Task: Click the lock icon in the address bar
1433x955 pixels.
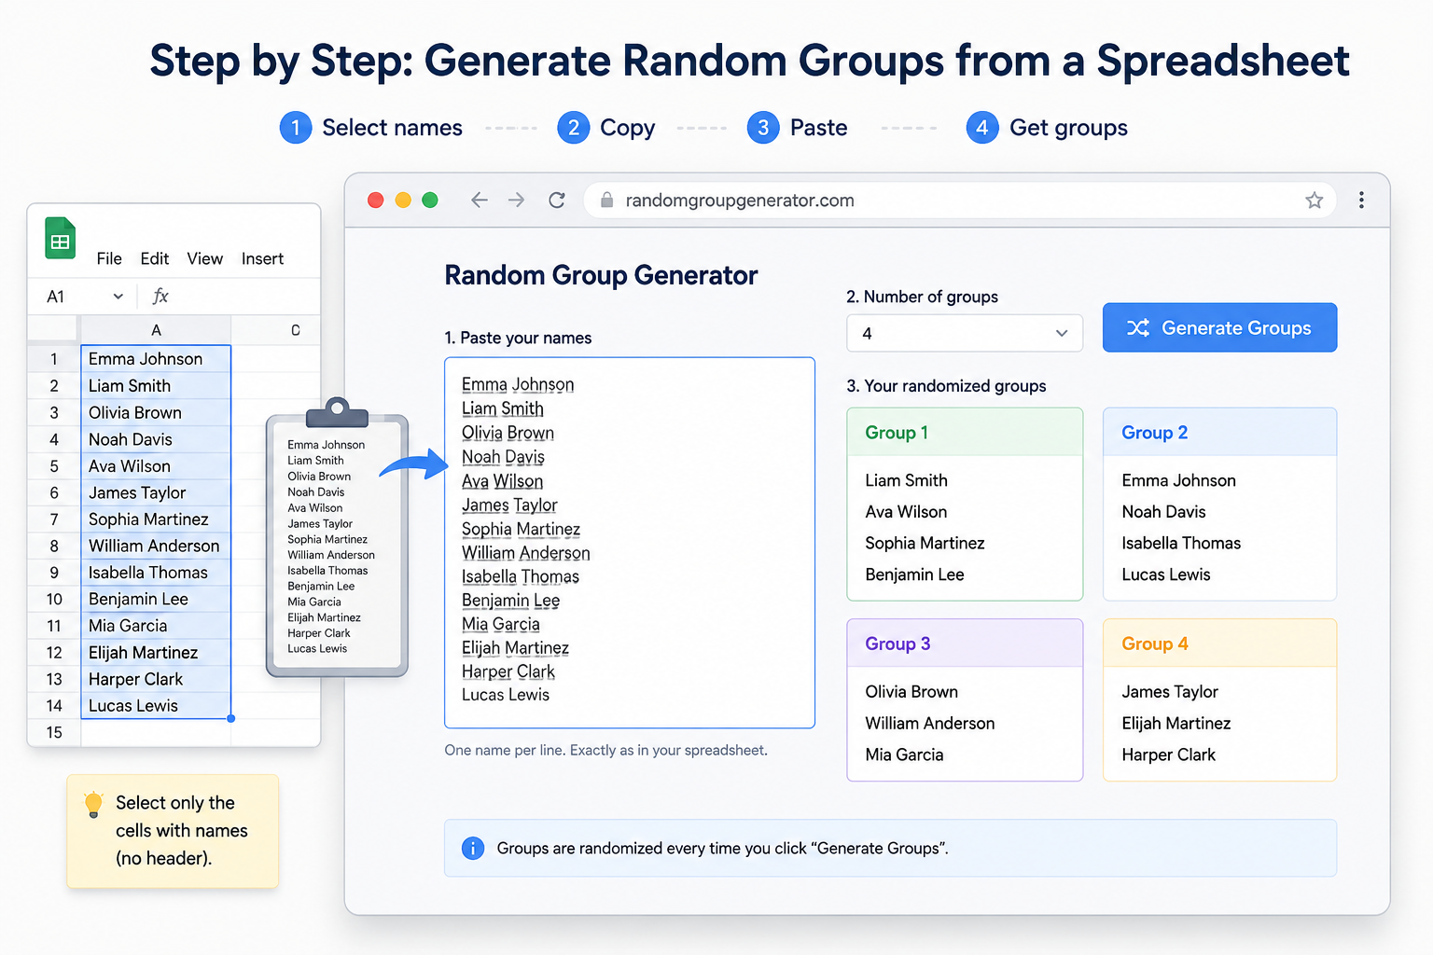Action: 607,200
